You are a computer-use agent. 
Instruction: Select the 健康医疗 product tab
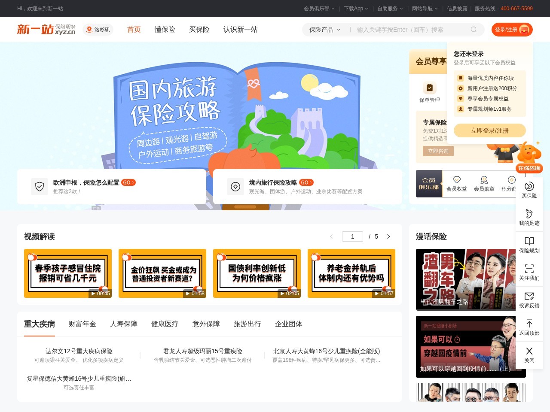[x=165, y=324]
